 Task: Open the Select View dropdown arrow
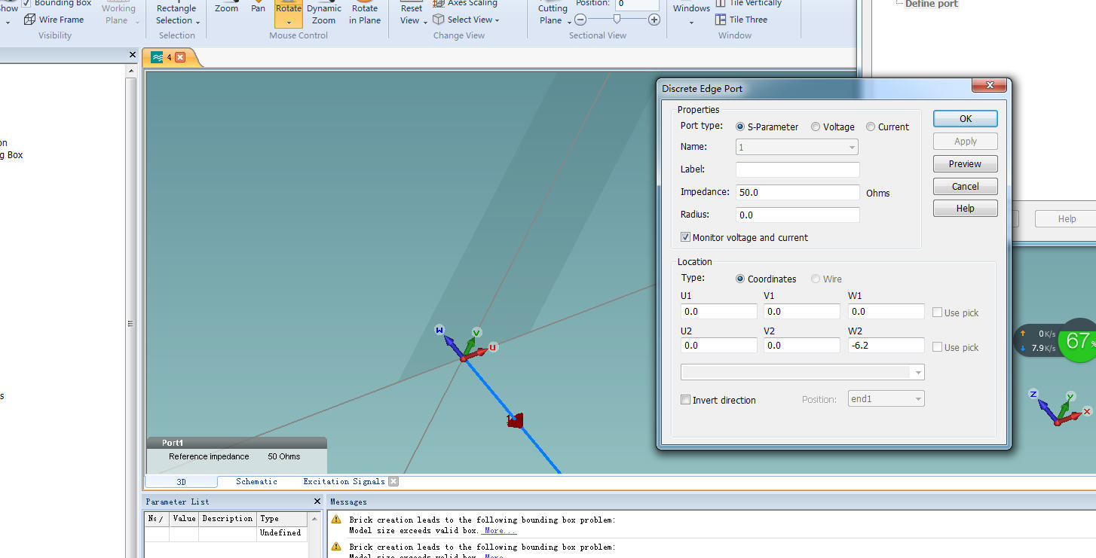[x=497, y=20]
